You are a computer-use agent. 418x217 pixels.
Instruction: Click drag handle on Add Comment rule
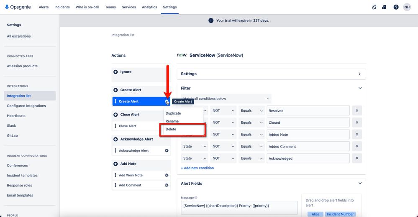pos(115,185)
